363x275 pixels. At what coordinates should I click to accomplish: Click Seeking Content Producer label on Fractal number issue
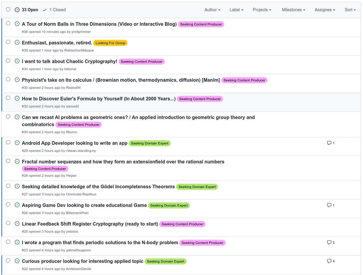(x=45, y=169)
